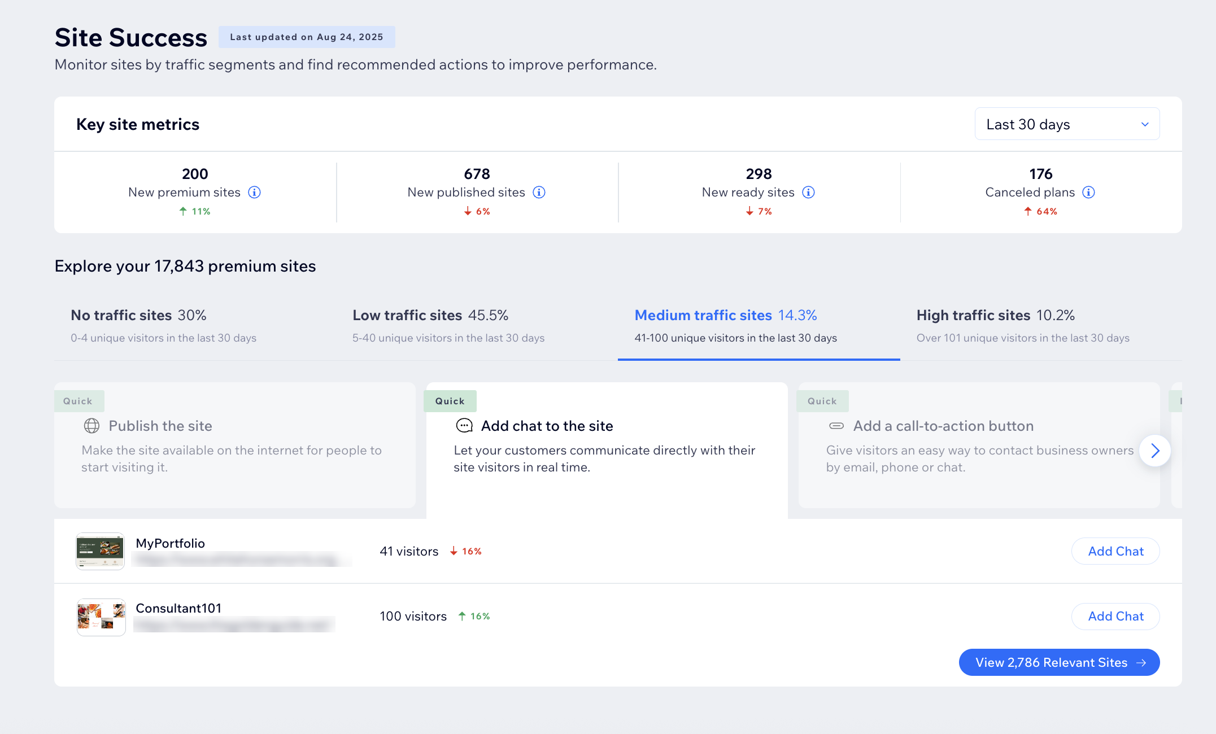Click globe icon on Publish the site card
Screen dimensions: 1216x734
coord(91,426)
